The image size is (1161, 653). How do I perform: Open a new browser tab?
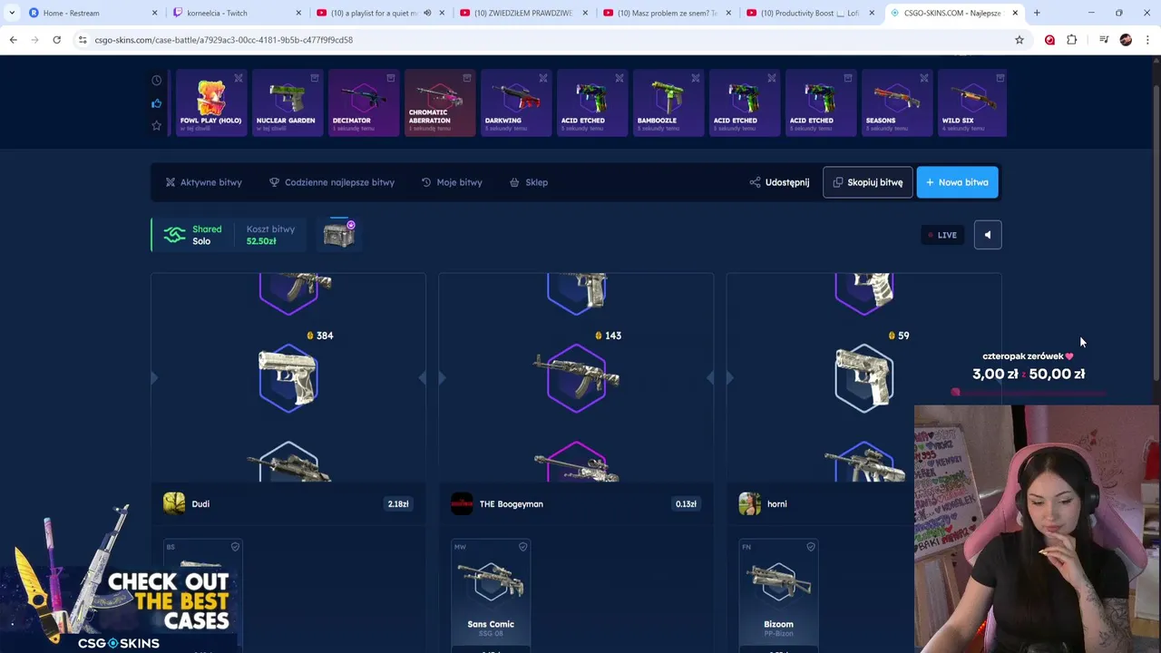point(1037,13)
